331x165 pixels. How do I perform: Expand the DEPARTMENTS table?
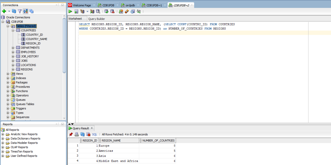[13, 48]
